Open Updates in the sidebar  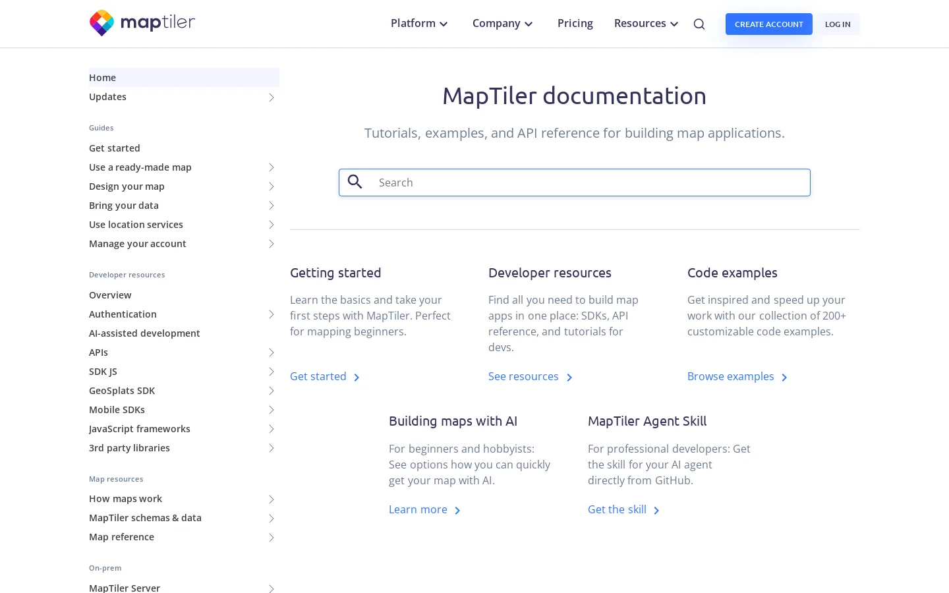(108, 97)
